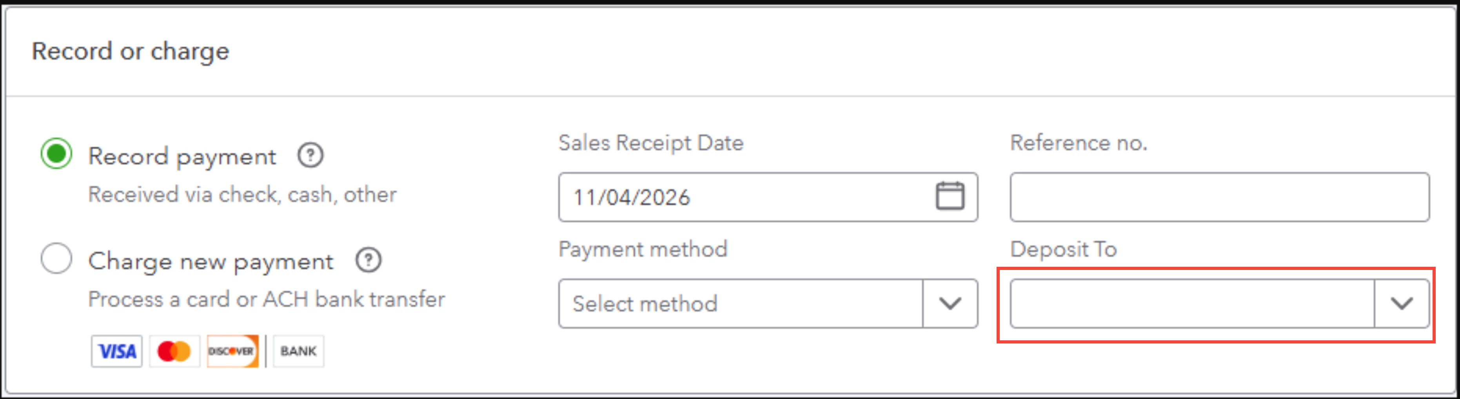Click the Discover card logo

click(x=232, y=351)
